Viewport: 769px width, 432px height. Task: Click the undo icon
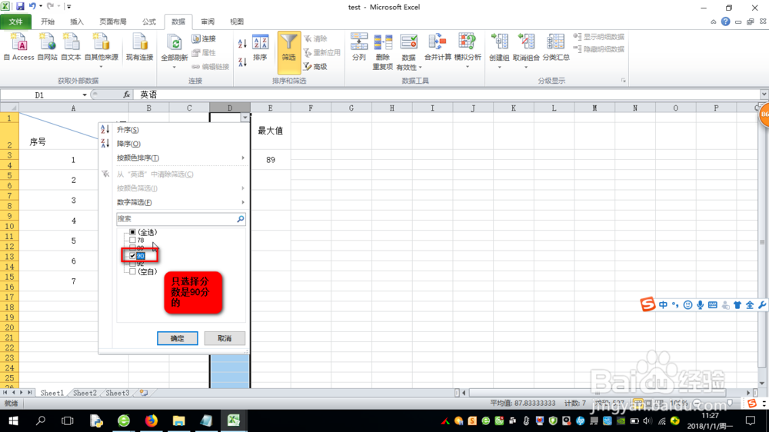click(x=32, y=6)
